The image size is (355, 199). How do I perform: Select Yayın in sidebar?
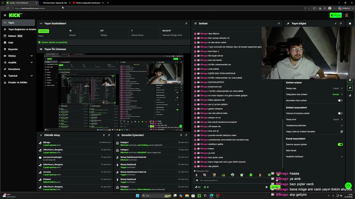(x=18, y=23)
